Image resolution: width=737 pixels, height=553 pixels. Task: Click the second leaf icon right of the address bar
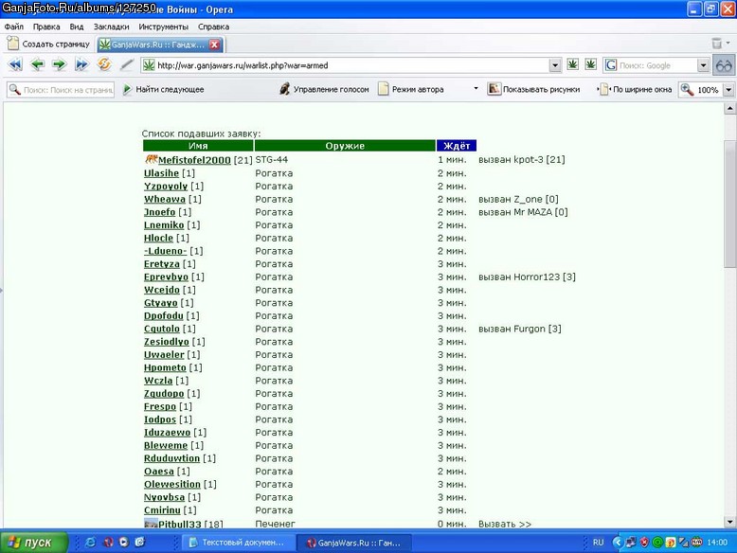tap(591, 64)
